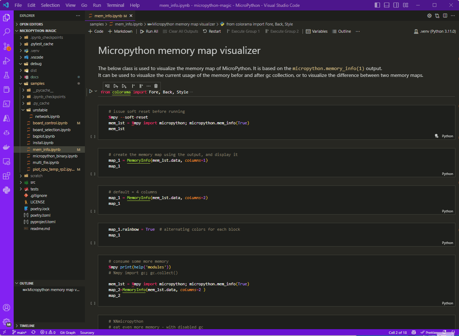Expand the tests folder
459x336 pixels.
(x=49, y=189)
